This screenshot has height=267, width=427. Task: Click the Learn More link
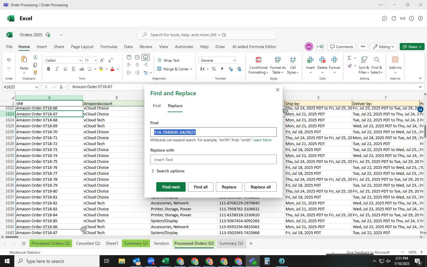click(262, 140)
